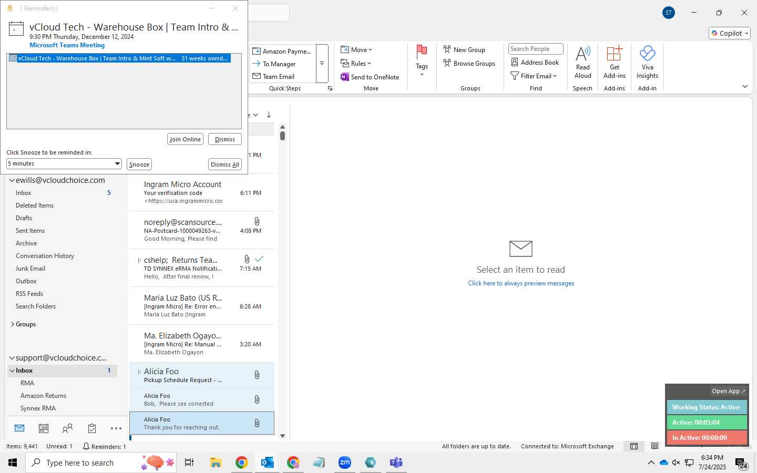The image size is (757, 473).
Task: Open the Sent Items folder
Action: 30,231
